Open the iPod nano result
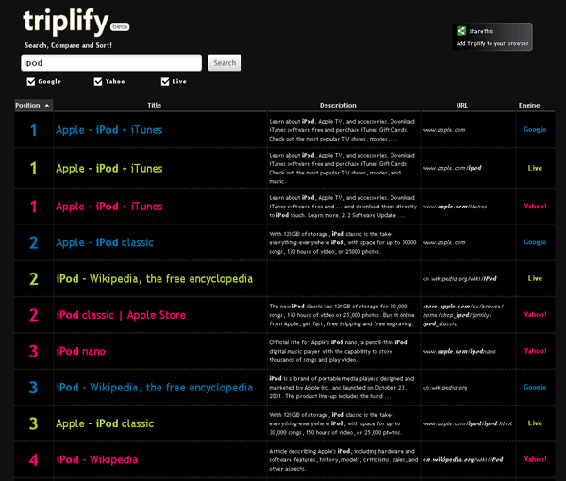The image size is (566, 481). tap(81, 351)
